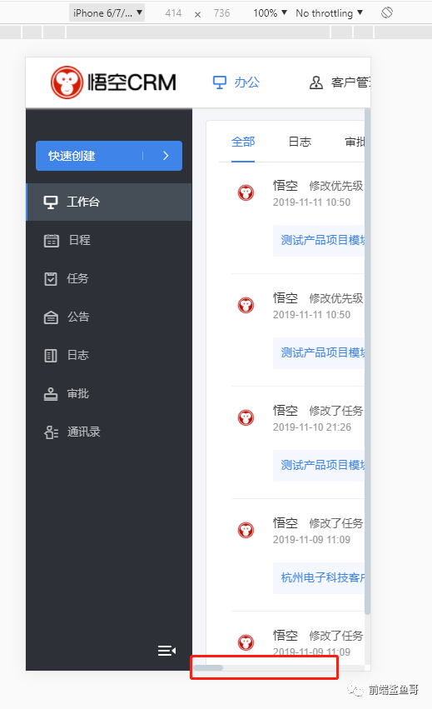
Task: Click the 日志 journal icon
Action: (51, 356)
